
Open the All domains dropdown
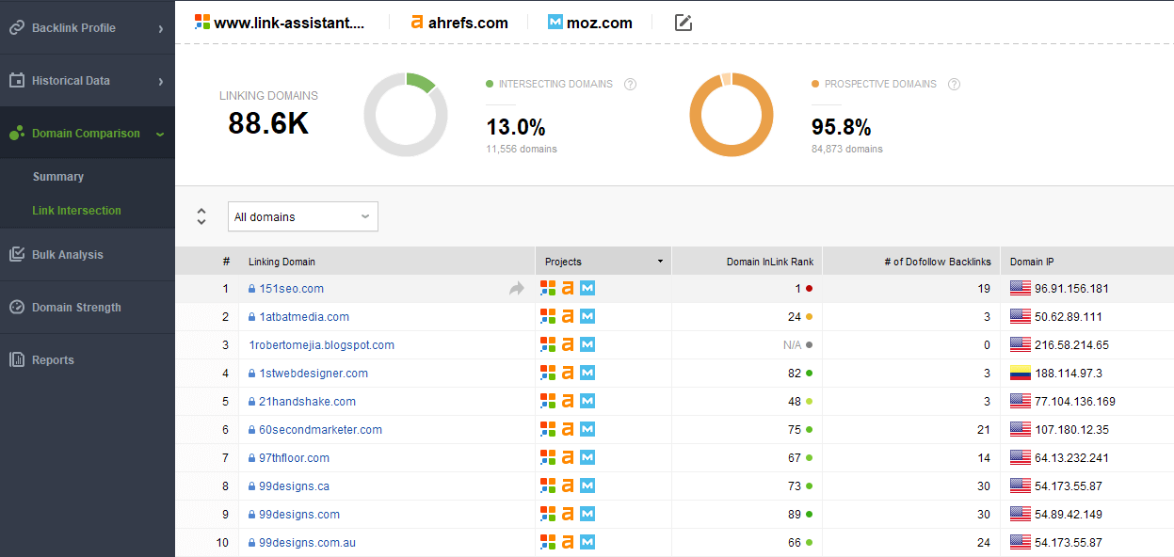click(x=303, y=216)
